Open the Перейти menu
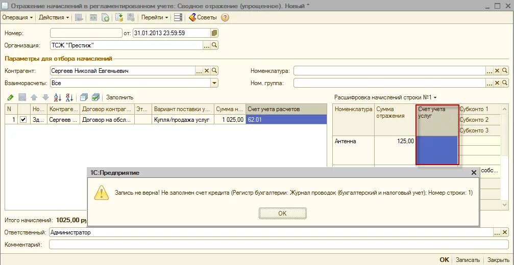This screenshot has height=265, width=514. [x=154, y=18]
